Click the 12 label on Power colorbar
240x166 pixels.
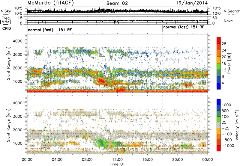tap(224, 70)
